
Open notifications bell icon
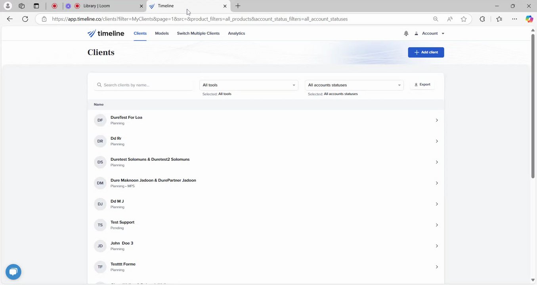pyautogui.click(x=406, y=33)
